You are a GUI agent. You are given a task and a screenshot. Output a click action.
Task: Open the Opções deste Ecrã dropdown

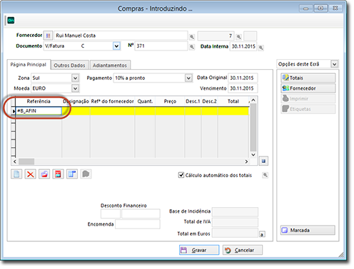point(334,64)
